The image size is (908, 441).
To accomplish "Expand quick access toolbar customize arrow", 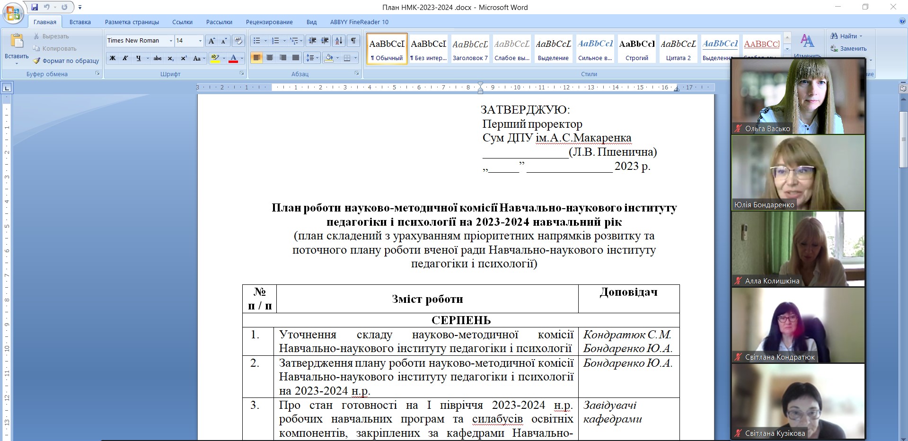I will 80,8.
